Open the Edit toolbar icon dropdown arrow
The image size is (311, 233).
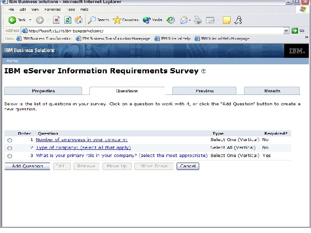tap(219, 20)
